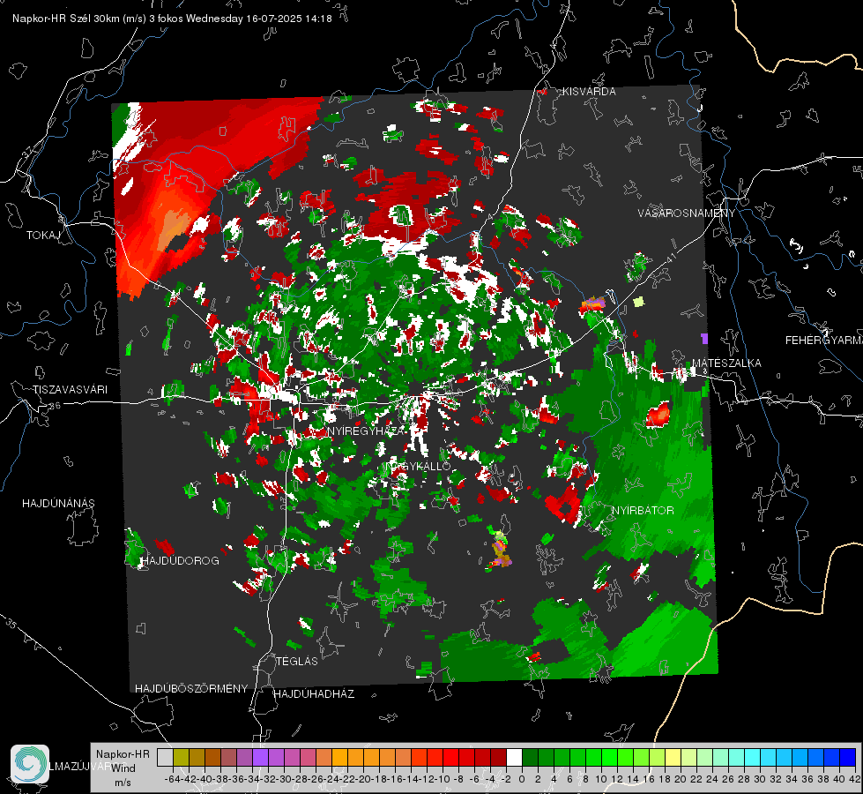Image resolution: width=863 pixels, height=794 pixels.
Task: Pick the grey first swatch in legend
Action: click(x=165, y=757)
